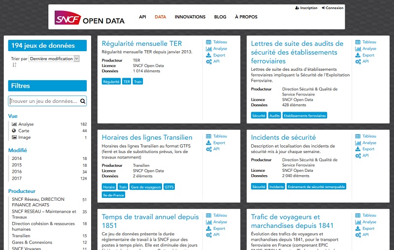Viewport: 394px width, 250px height.
Task: Click the Connexion link
Action: click(332, 8)
